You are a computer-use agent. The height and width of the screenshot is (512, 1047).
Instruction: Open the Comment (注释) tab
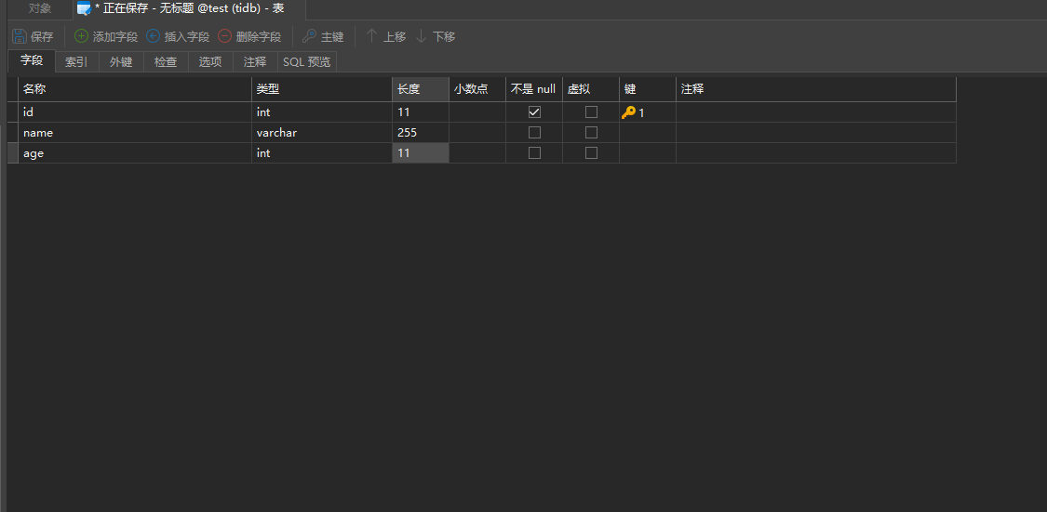[x=255, y=62]
